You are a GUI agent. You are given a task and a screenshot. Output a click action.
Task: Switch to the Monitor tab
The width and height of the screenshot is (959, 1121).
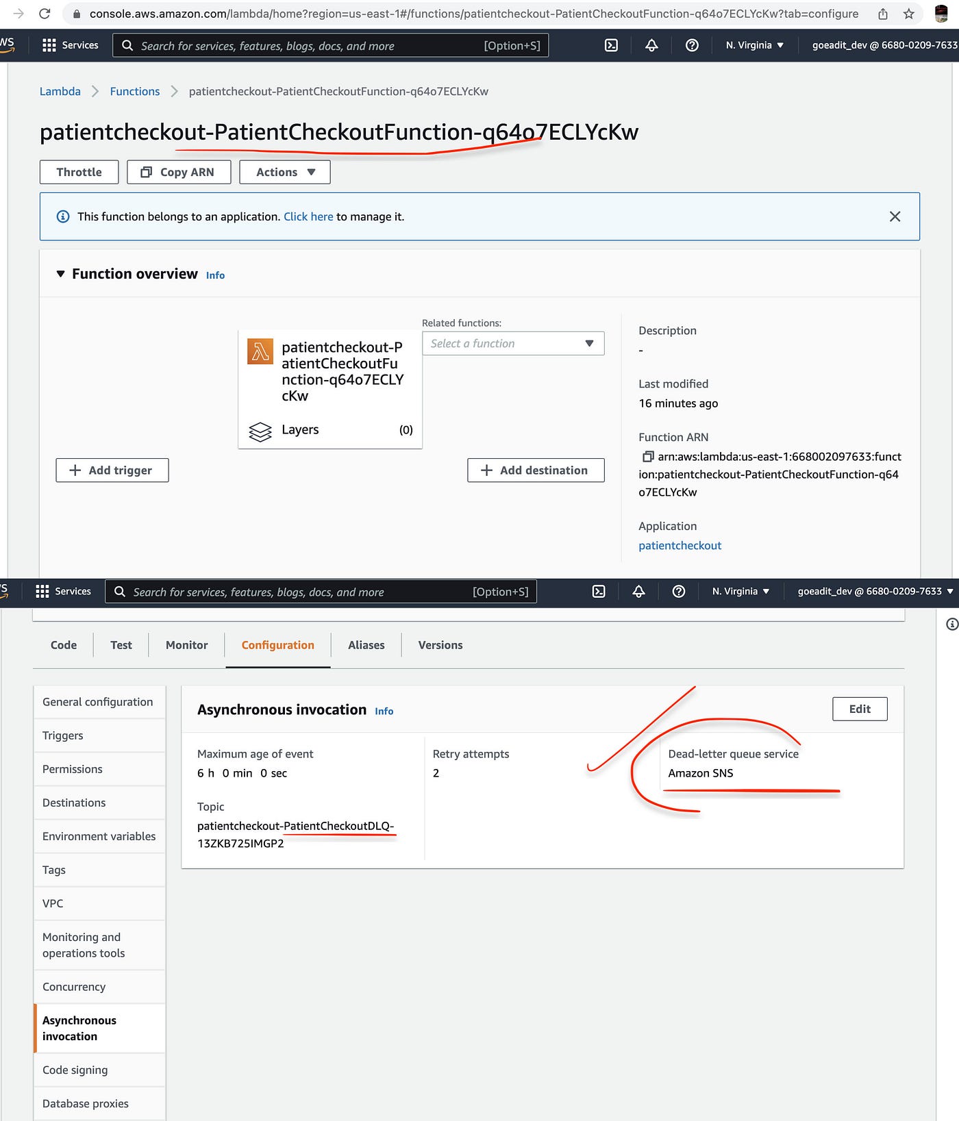pos(186,645)
